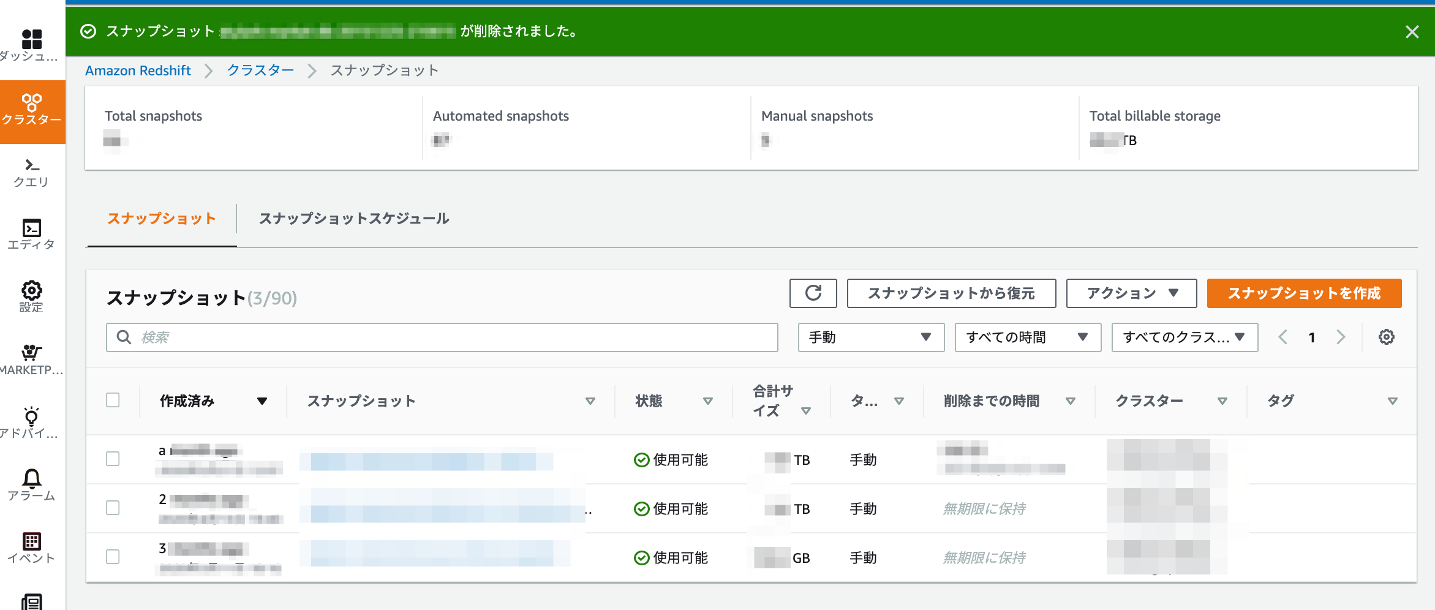Open the 手動 filter dropdown
1435x610 pixels.
[870, 337]
